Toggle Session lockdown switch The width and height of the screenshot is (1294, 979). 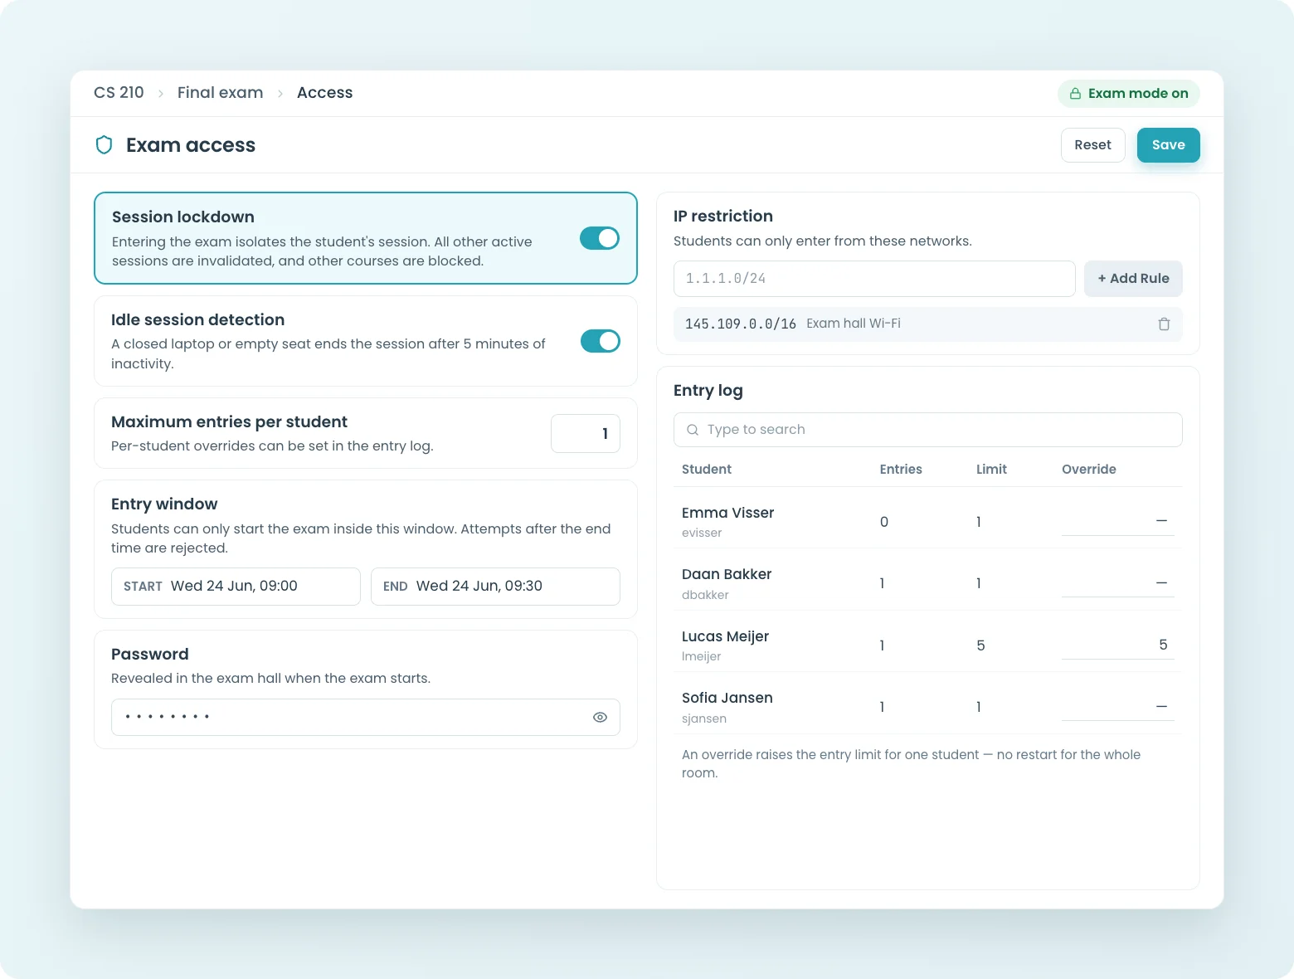click(600, 238)
